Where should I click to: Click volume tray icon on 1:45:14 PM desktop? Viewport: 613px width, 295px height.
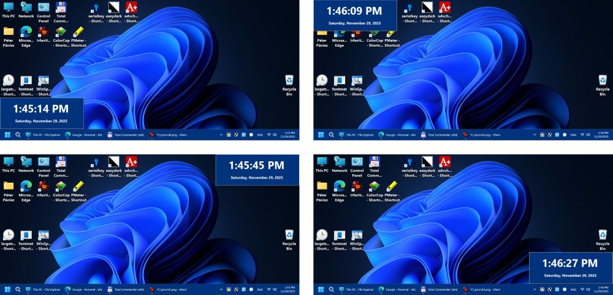click(274, 134)
